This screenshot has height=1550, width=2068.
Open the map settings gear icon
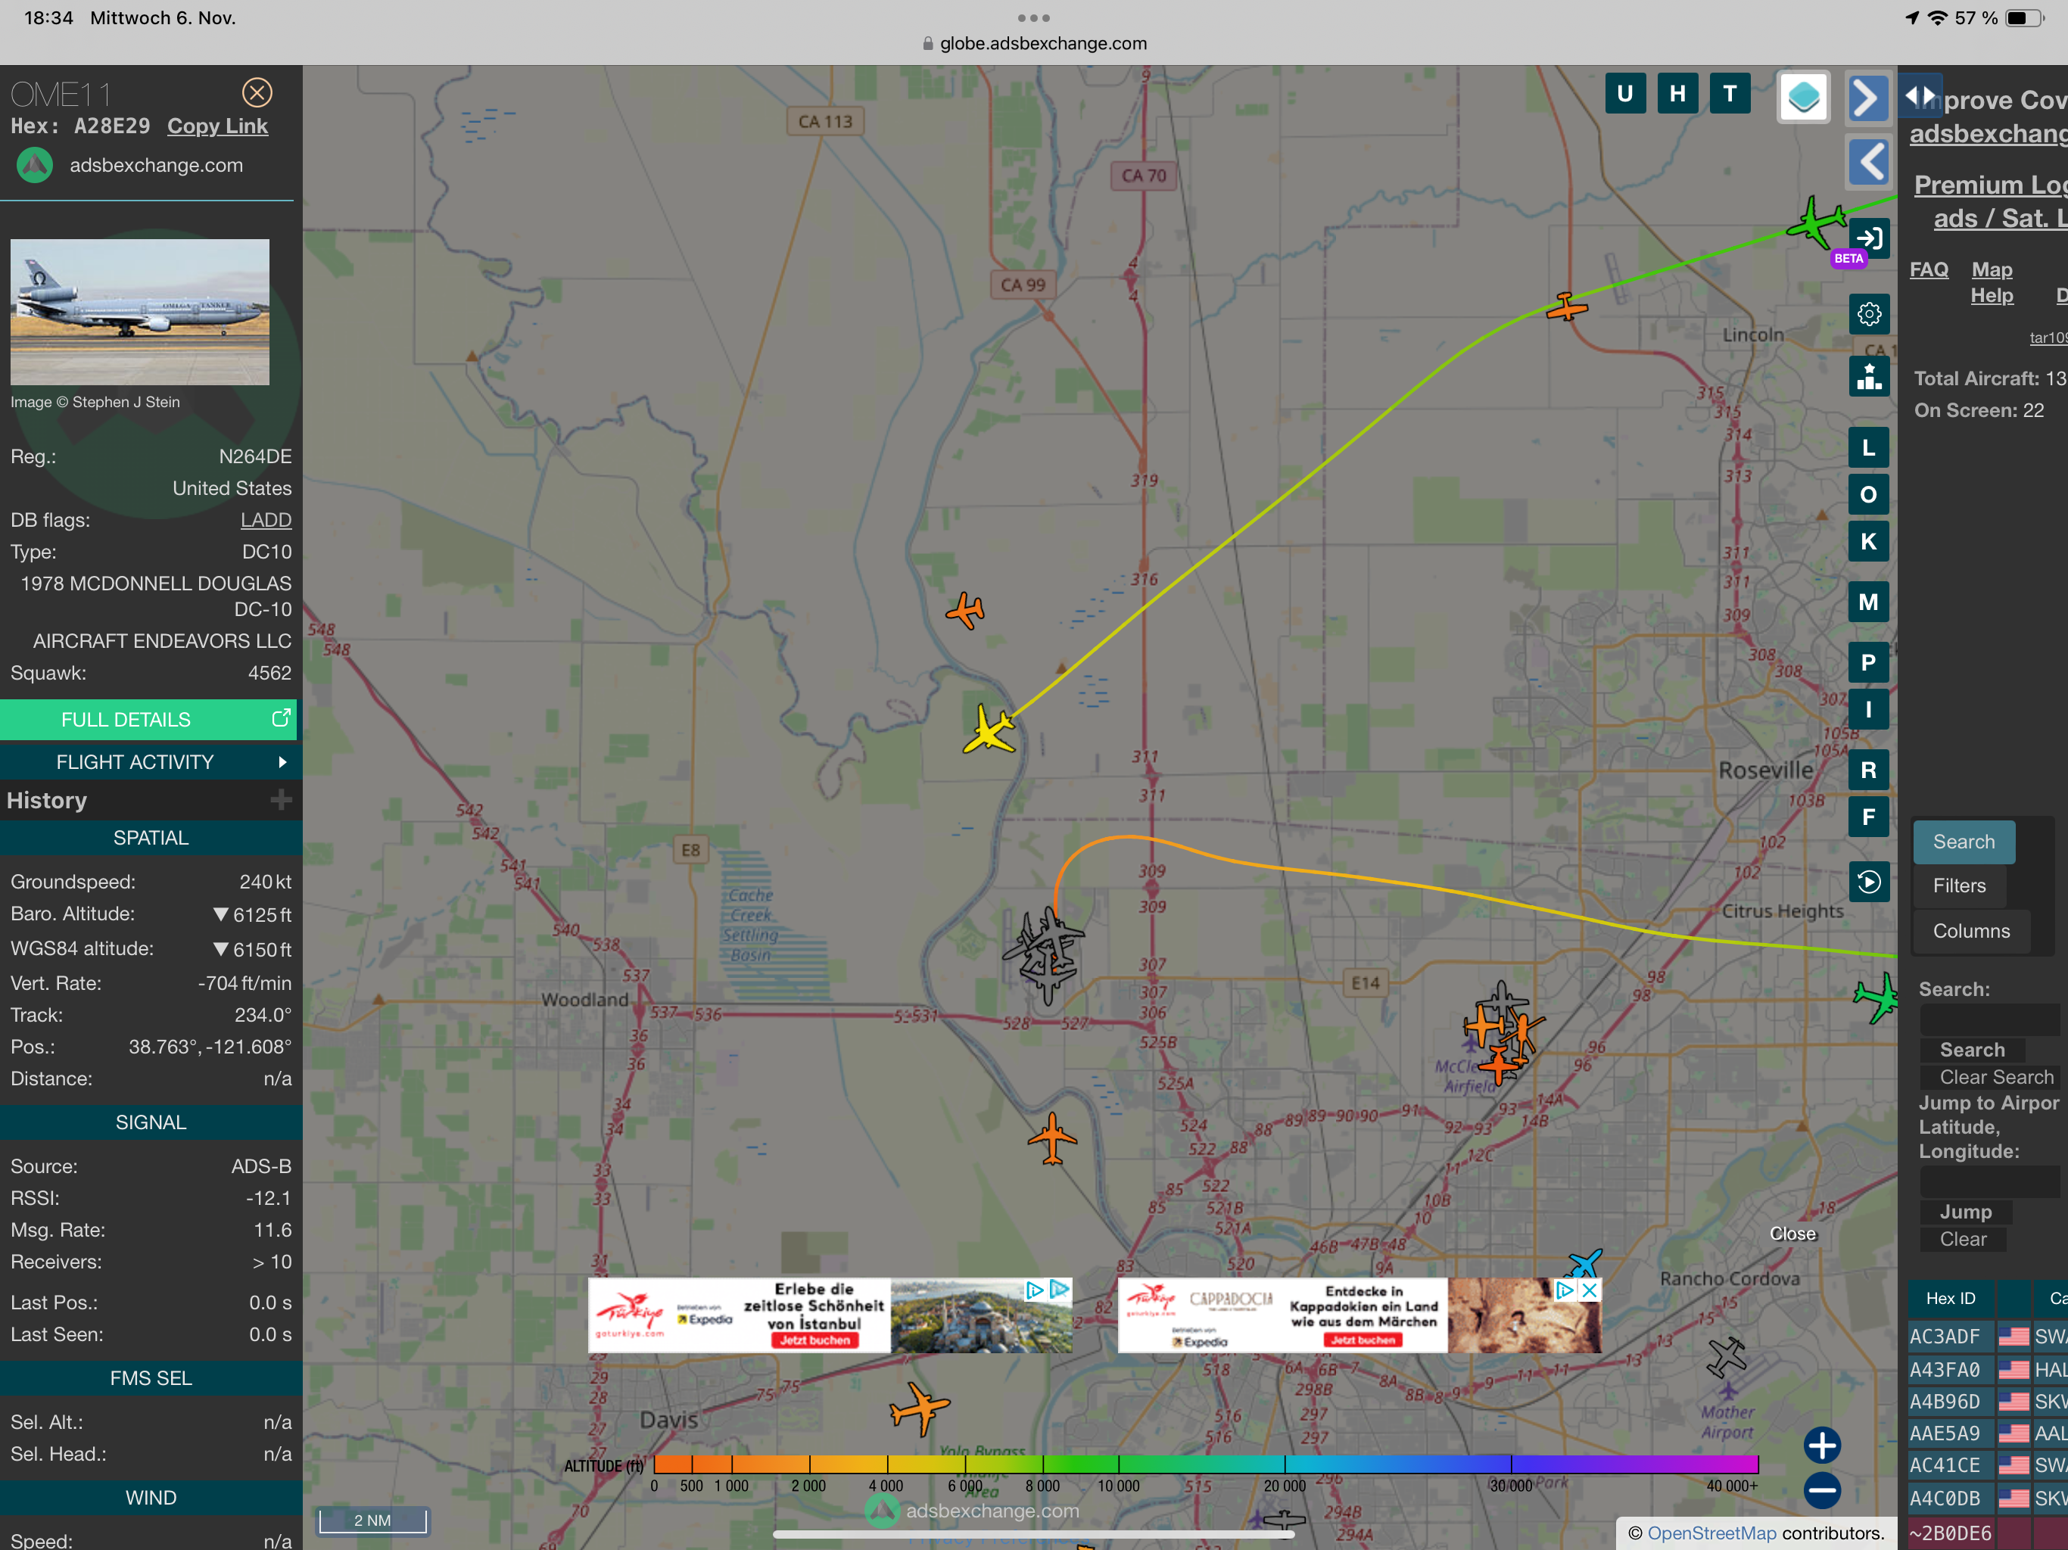pyautogui.click(x=1868, y=314)
